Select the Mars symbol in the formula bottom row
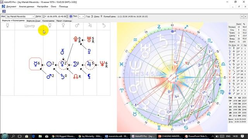Image resolution: width=248 pixels, height=139 pixels. click(x=49, y=76)
